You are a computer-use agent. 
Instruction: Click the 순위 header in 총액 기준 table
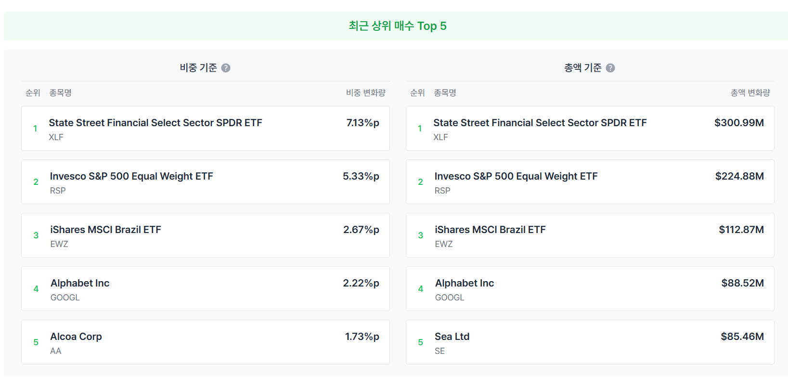click(417, 93)
